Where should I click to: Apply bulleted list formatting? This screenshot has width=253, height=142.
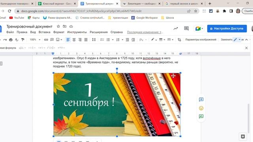pyautogui.click(x=108, y=39)
